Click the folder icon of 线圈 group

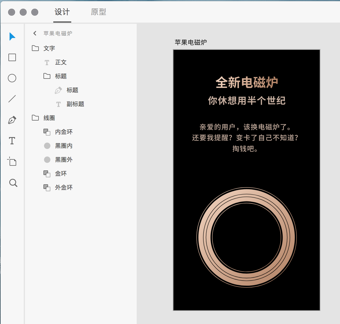tap(35, 118)
